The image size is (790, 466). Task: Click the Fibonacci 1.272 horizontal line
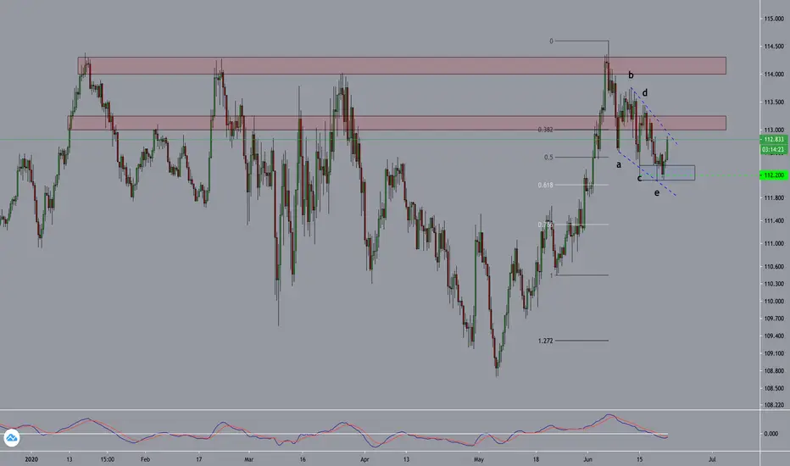[582, 341]
